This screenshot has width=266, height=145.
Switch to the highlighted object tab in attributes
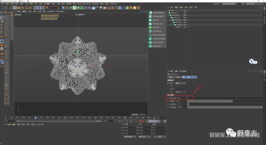(186, 77)
